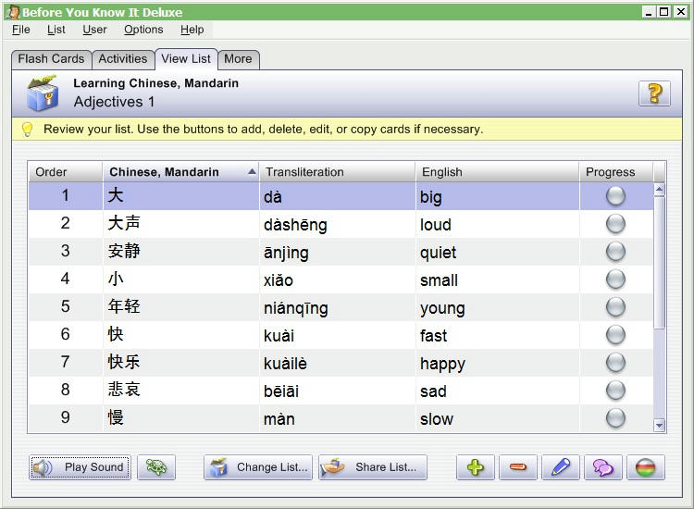The width and height of the screenshot is (694, 509).
Task: Click the slow playback turtle icon
Action: click(156, 467)
